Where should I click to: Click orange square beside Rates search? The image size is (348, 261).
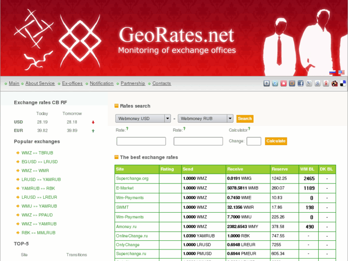[116, 106]
